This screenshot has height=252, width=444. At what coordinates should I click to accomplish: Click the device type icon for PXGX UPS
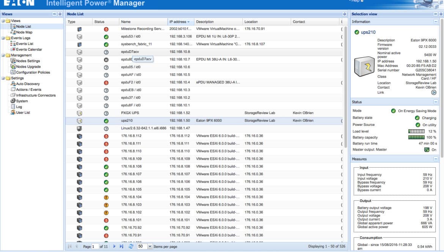pos(80,113)
